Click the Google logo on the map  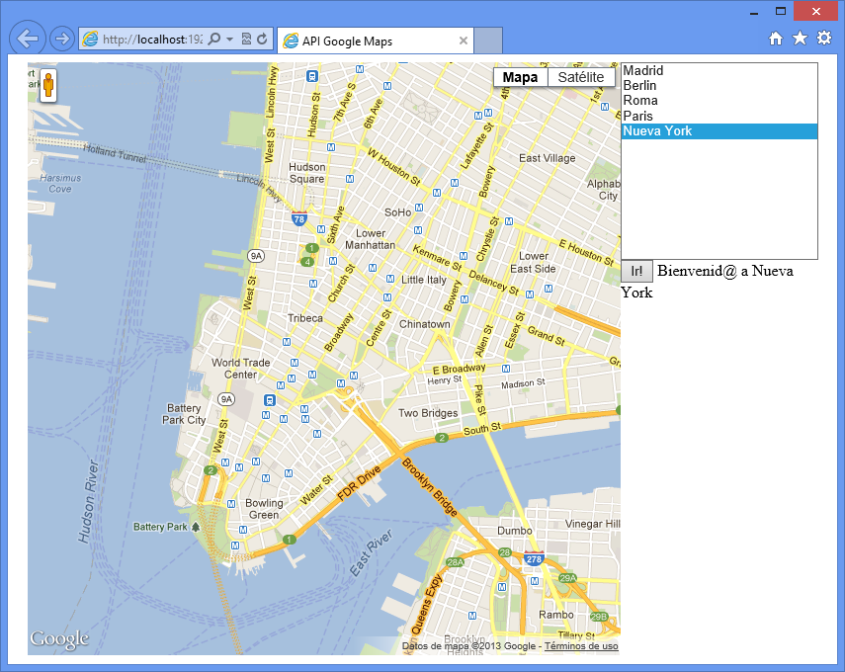pyautogui.click(x=59, y=639)
